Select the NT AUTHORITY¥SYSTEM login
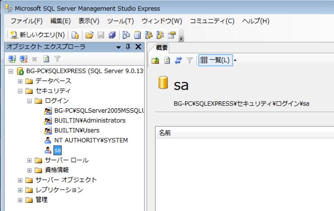The height and width of the screenshot is (211, 334). click(x=91, y=140)
